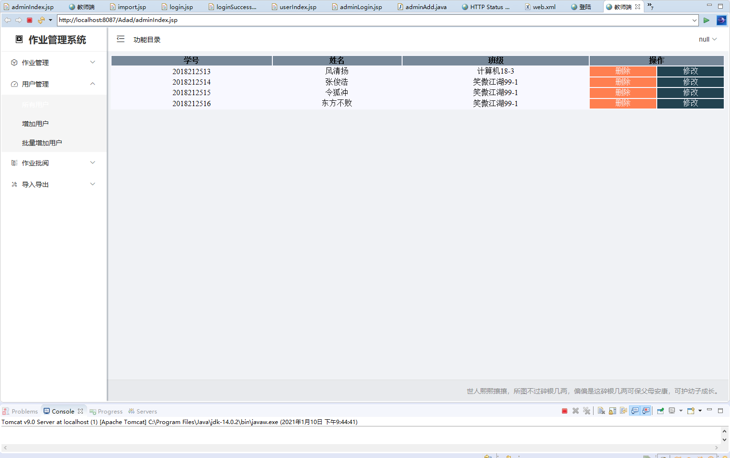Click the 计算机18-3 class cell

(x=495, y=71)
